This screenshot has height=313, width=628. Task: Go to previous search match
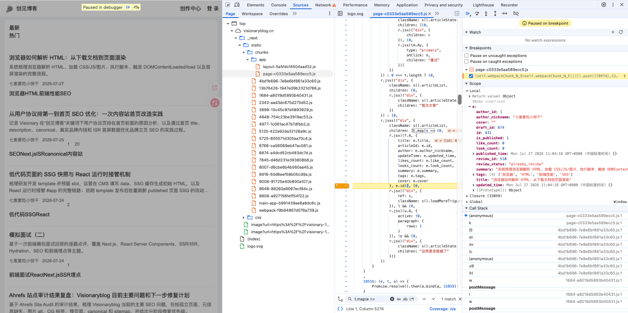(x=424, y=299)
